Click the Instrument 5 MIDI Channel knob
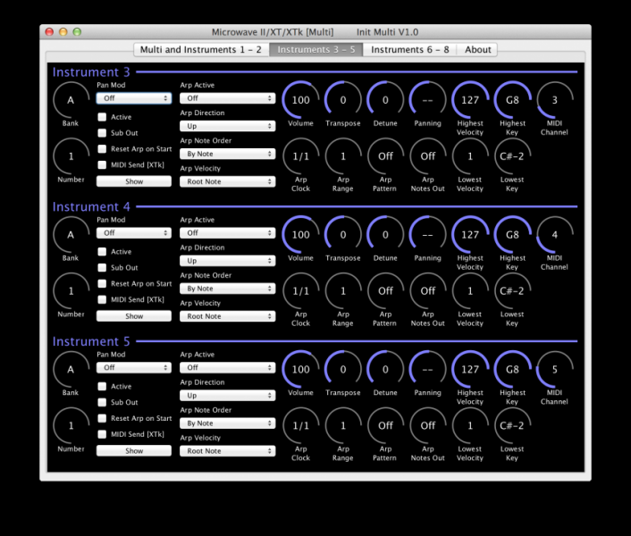Image resolution: width=631 pixels, height=536 pixels. click(x=554, y=369)
